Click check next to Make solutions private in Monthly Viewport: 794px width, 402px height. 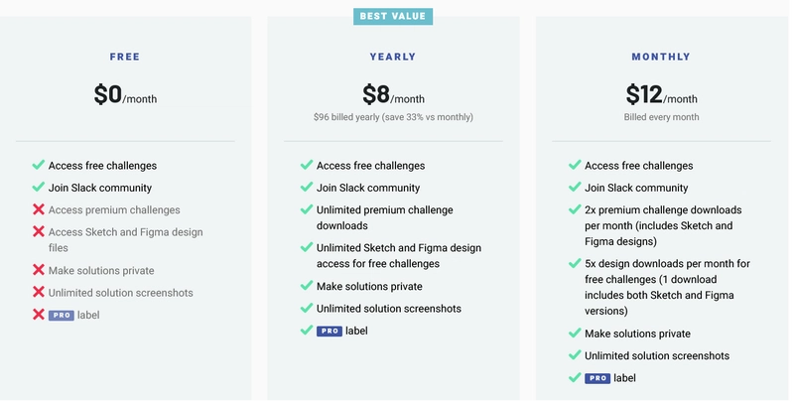(575, 333)
